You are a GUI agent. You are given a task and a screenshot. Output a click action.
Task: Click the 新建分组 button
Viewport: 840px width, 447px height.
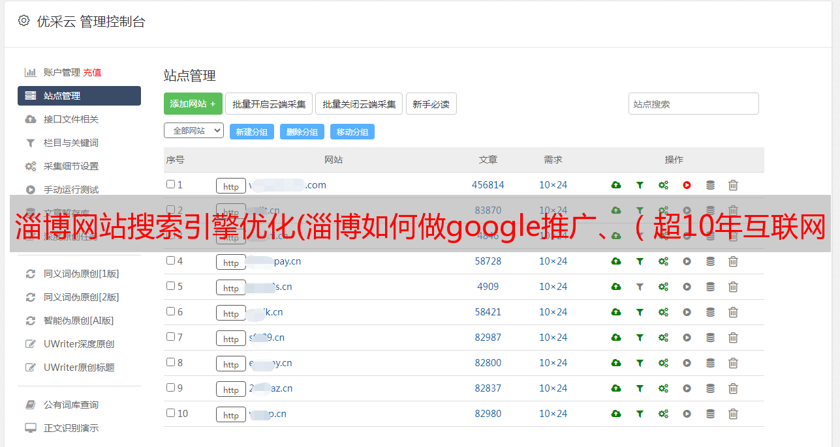(x=251, y=132)
